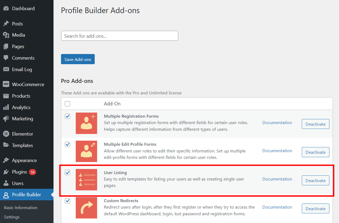Open Documentation for User Listing
The height and width of the screenshot is (223, 339).
[277, 179]
